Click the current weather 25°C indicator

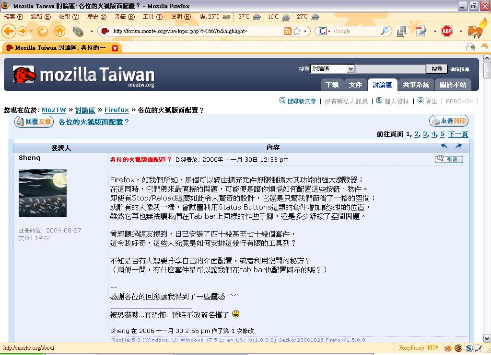[x=215, y=17]
